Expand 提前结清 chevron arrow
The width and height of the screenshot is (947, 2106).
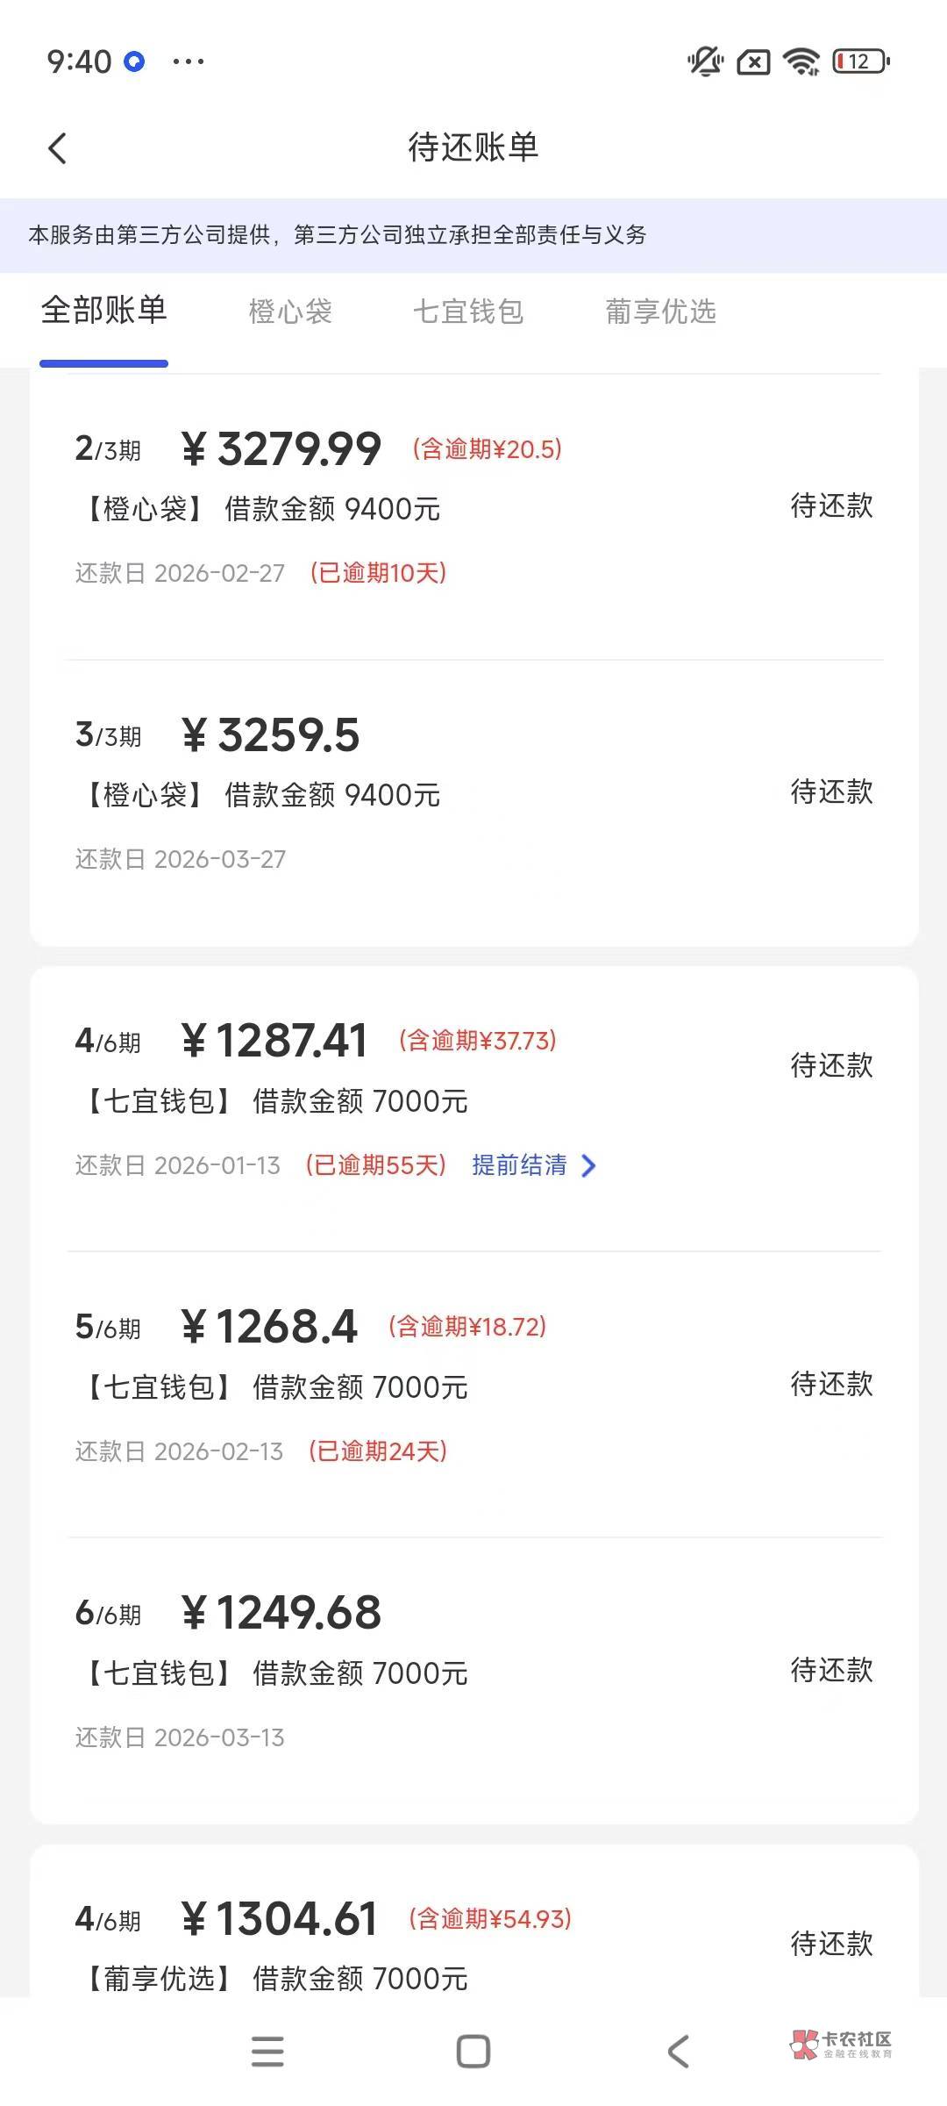coord(588,1166)
